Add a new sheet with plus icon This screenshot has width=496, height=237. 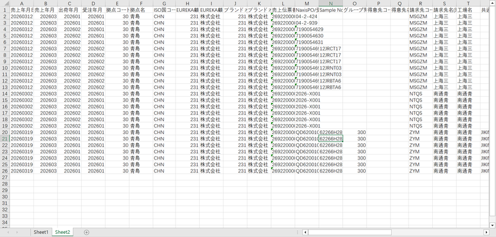(x=86, y=232)
